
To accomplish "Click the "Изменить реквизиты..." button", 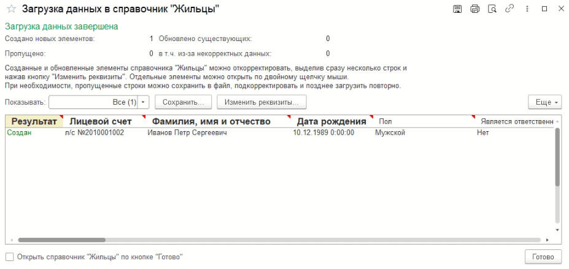I will (x=261, y=102).
